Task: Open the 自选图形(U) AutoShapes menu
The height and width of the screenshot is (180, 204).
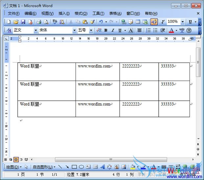Action: click(x=44, y=167)
